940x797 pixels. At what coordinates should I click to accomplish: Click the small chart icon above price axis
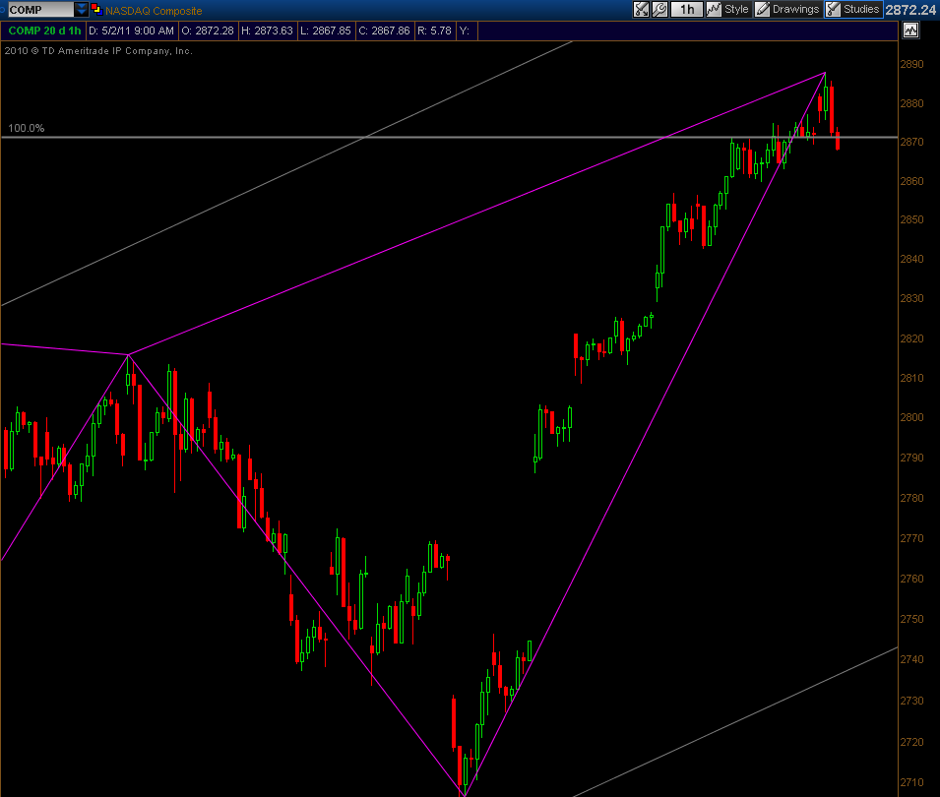pos(909,31)
